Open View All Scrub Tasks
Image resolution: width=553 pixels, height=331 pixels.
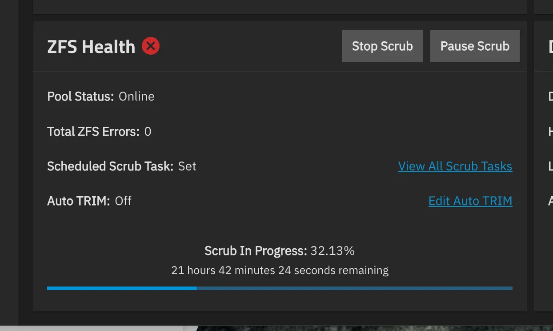pyautogui.click(x=455, y=166)
